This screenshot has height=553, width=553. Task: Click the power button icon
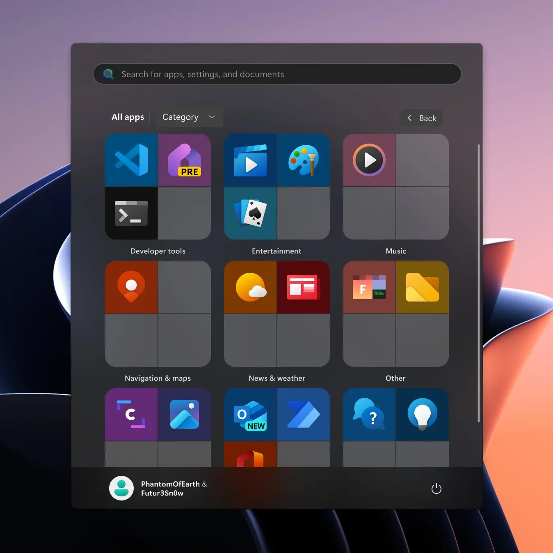(x=436, y=489)
